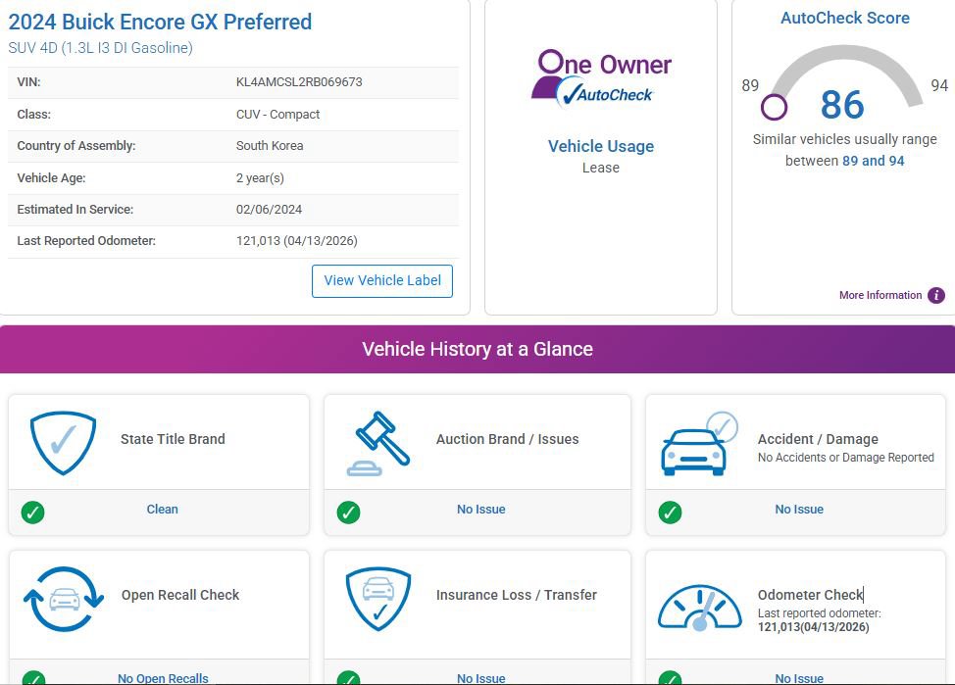Image resolution: width=955 pixels, height=685 pixels.
Task: Click the South Korea assembly value
Action: [x=270, y=146]
